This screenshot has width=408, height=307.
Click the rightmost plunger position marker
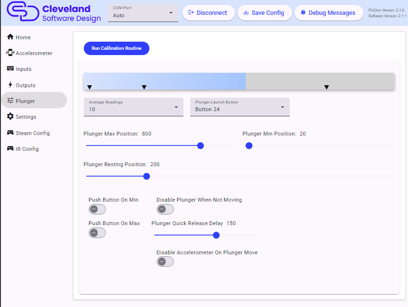pos(327,87)
